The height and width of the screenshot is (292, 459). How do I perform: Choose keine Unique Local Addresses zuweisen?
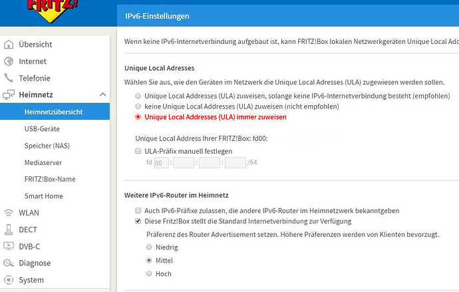(x=138, y=106)
